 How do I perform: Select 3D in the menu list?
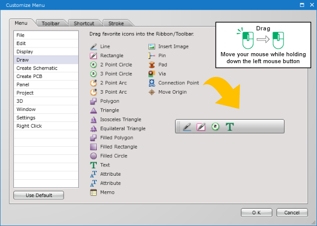[x=46, y=101]
